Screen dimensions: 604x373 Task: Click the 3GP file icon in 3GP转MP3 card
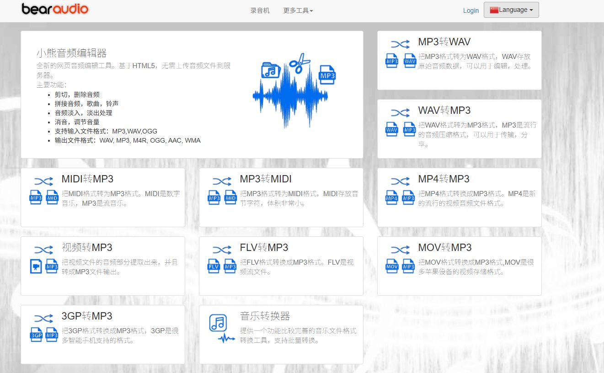click(x=36, y=335)
